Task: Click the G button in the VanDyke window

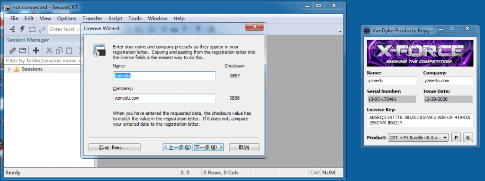Action: click(467, 138)
